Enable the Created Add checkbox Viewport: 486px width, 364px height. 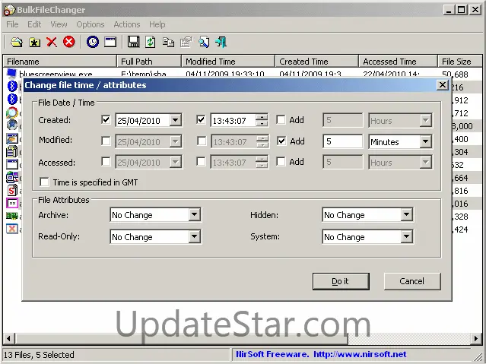(281, 119)
